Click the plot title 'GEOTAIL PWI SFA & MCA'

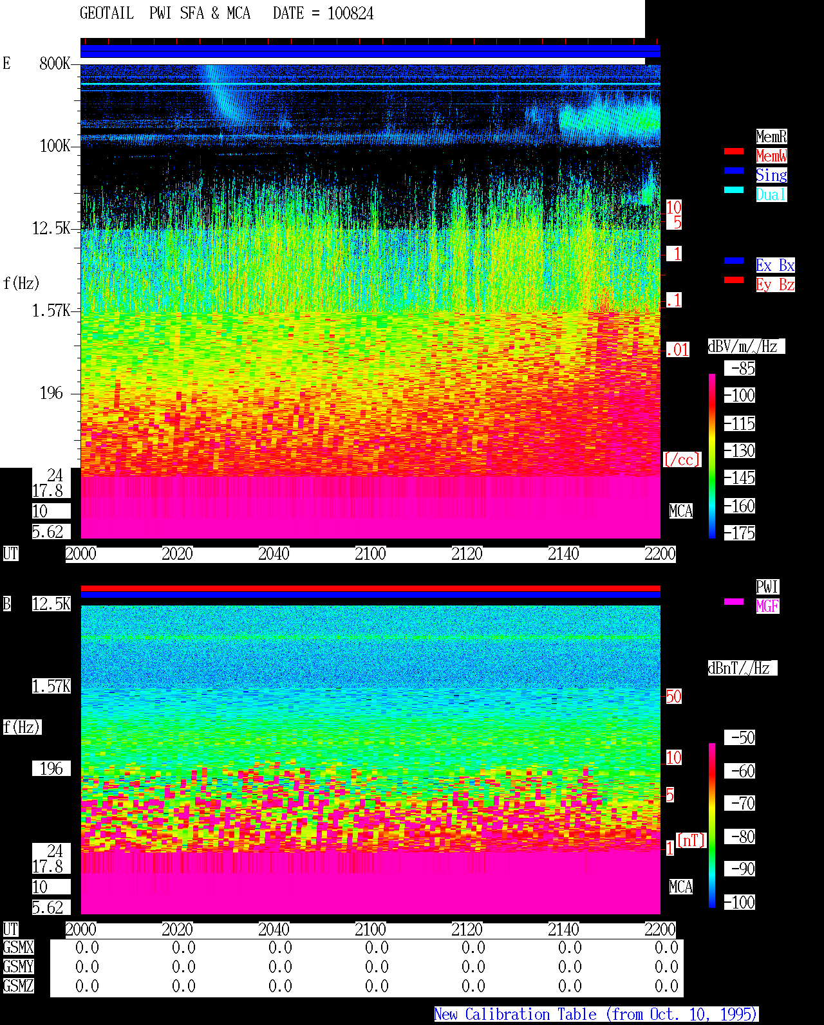click(165, 14)
